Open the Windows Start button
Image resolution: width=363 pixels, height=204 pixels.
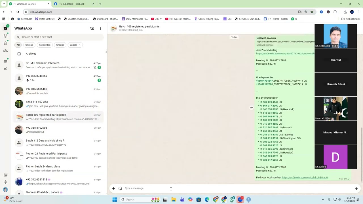(x=115, y=199)
